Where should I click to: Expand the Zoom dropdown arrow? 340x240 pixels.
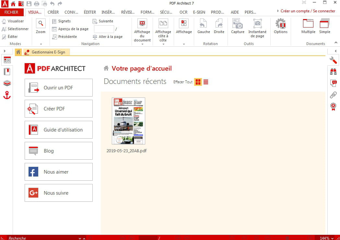point(41,44)
